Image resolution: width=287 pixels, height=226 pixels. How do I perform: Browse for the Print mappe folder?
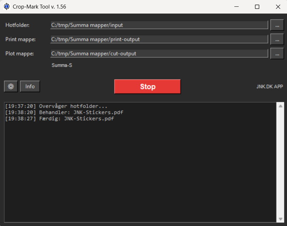tap(277, 39)
